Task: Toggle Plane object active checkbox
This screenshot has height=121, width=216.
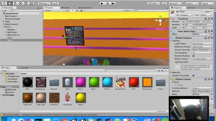Action: click(x=178, y=12)
